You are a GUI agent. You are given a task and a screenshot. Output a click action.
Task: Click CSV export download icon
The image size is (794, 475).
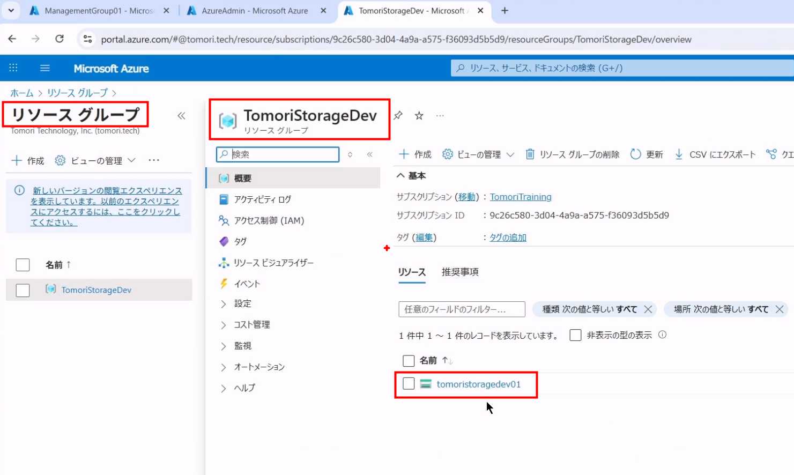click(x=679, y=154)
